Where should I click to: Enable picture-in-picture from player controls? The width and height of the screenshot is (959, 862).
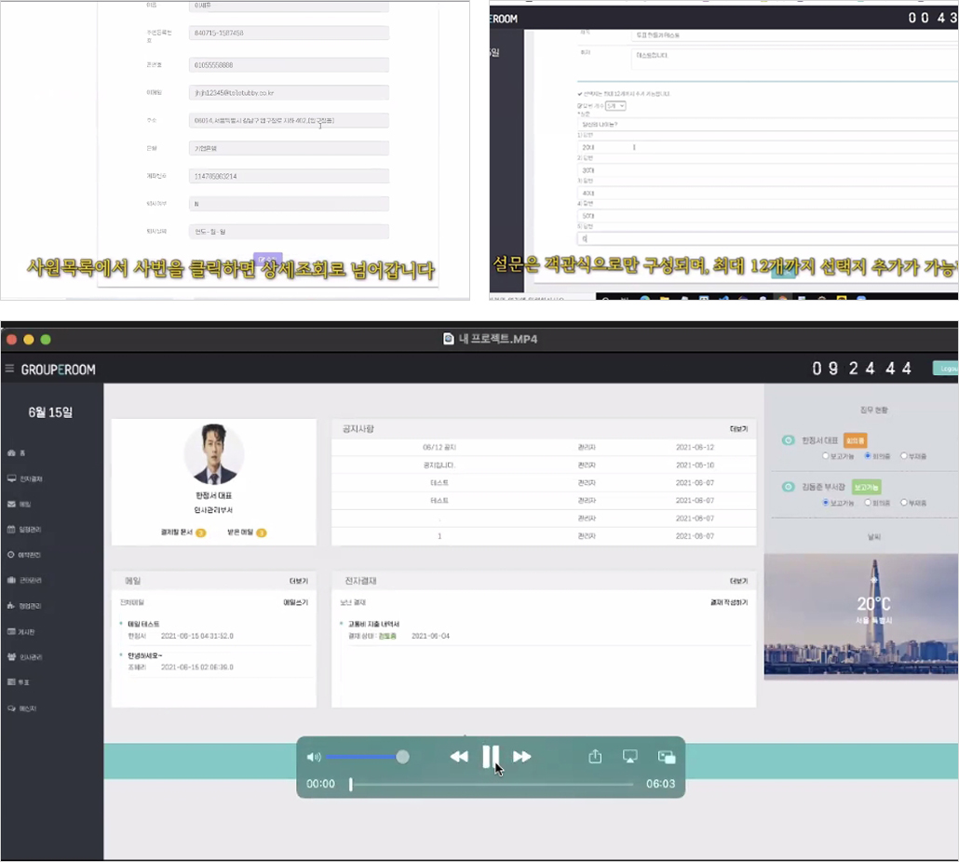point(667,758)
